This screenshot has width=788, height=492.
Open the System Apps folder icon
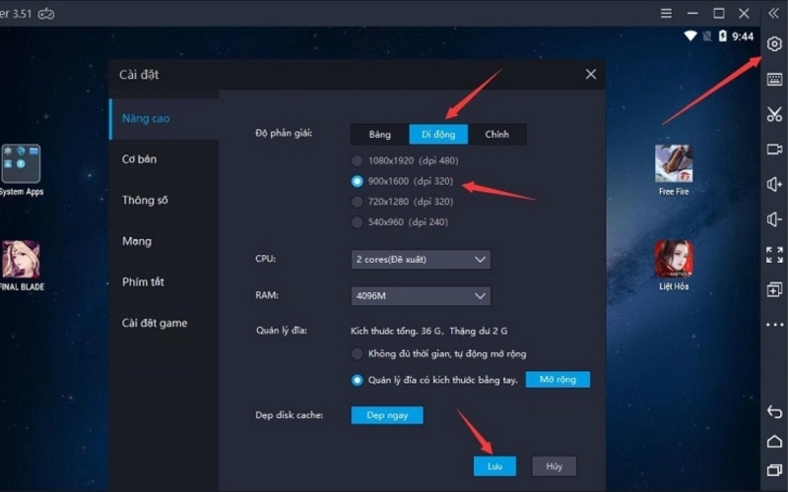(21, 163)
